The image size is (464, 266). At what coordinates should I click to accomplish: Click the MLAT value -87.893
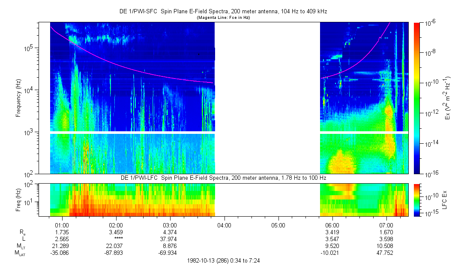click(x=116, y=252)
